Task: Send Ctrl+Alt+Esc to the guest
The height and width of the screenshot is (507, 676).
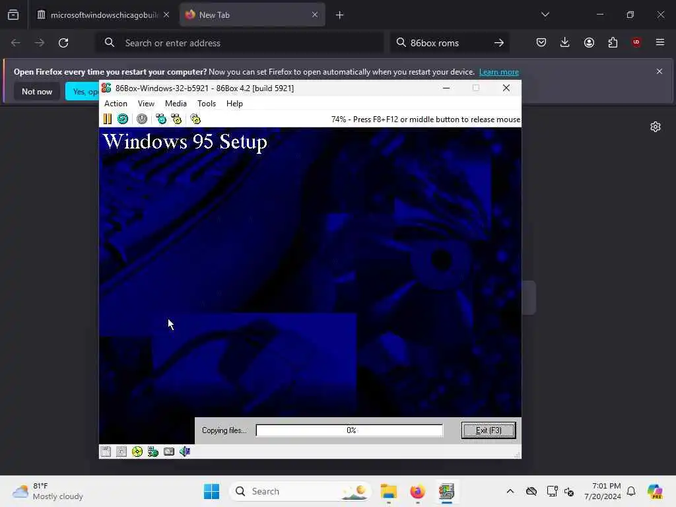Action: point(176,119)
